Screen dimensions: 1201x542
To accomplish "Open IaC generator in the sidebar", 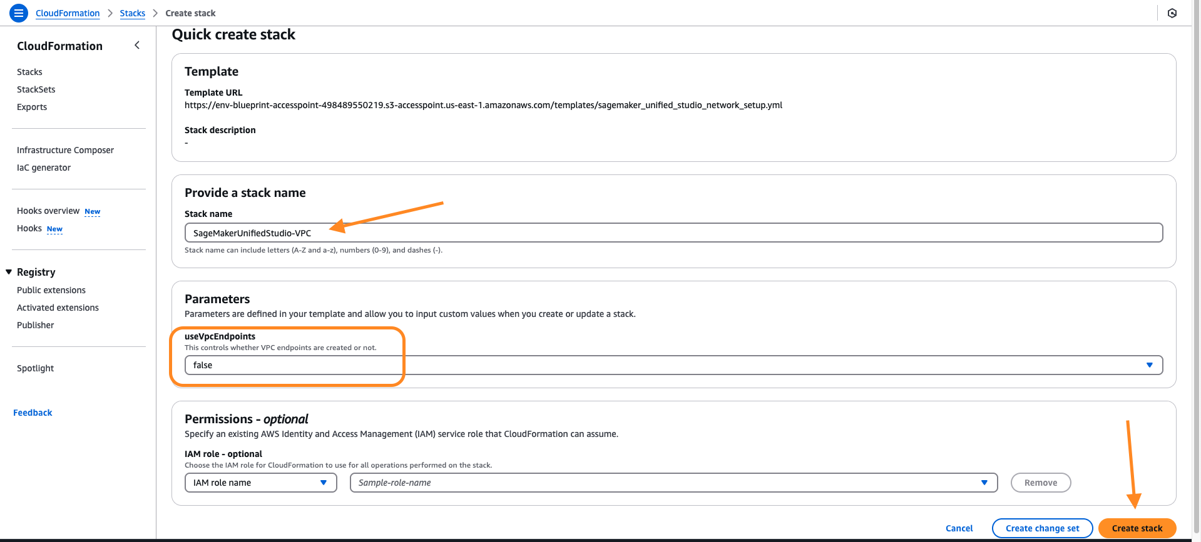I will [44, 168].
